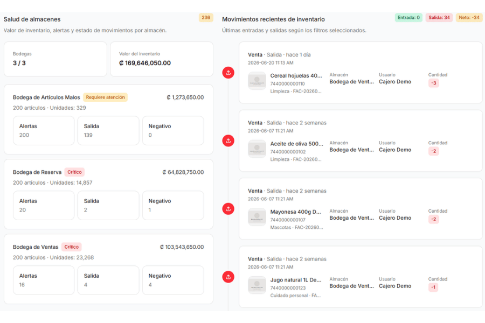This screenshot has height=323, width=485.
Task: Select Bodega de Ventas title
Action: pos(36,247)
